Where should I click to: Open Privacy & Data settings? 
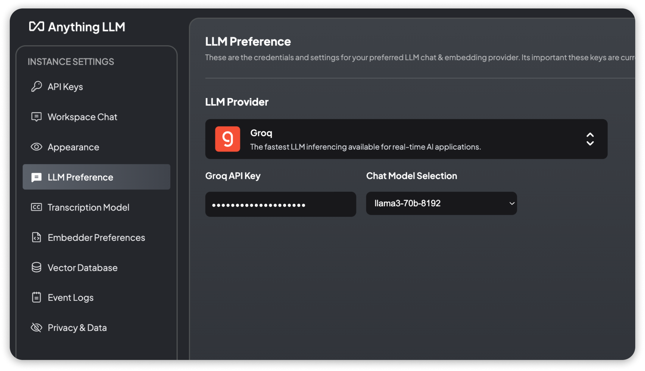point(96,327)
